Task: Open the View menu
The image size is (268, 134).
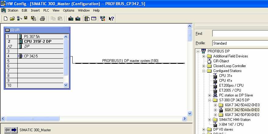Action: pyautogui.click(x=56, y=10)
